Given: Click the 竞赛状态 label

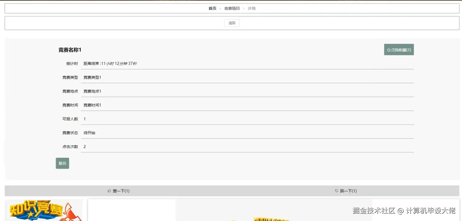Looking at the screenshot, I should tap(70, 133).
